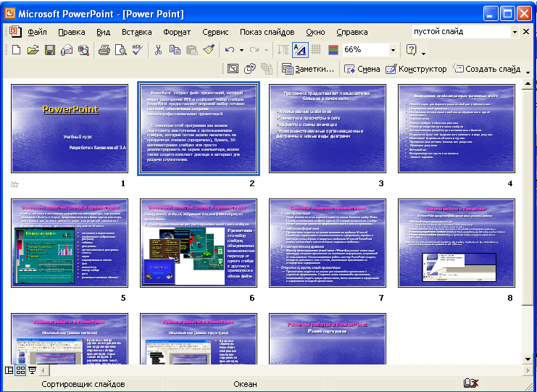This screenshot has width=537, height=392.
Task: Click the Summary Slide icon
Action: 266,69
